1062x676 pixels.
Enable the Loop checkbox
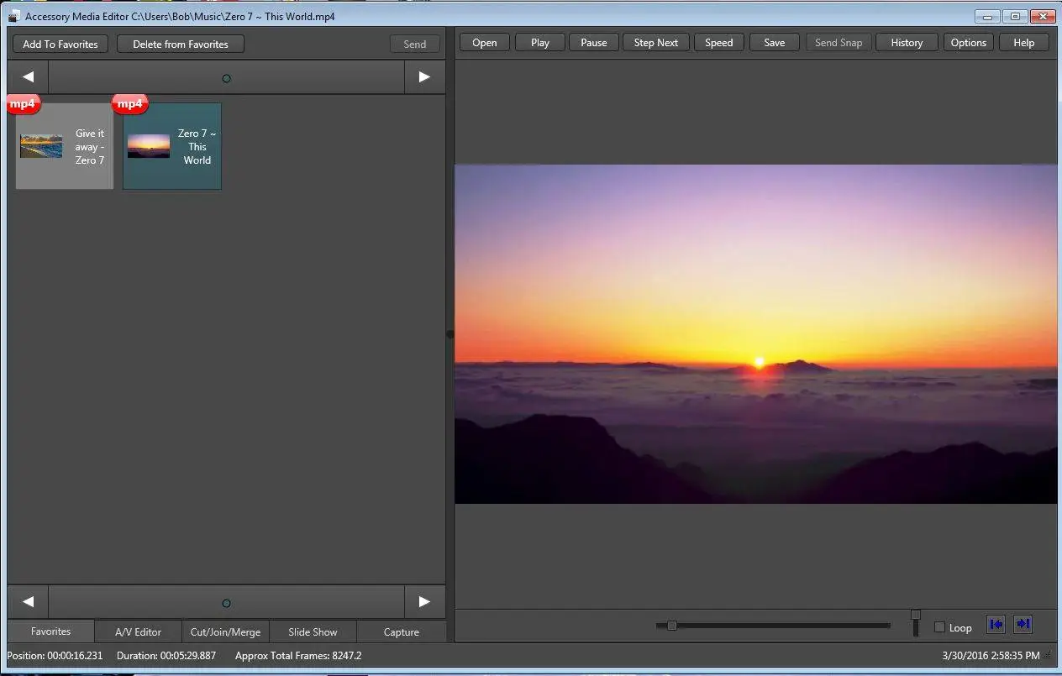pyautogui.click(x=940, y=627)
